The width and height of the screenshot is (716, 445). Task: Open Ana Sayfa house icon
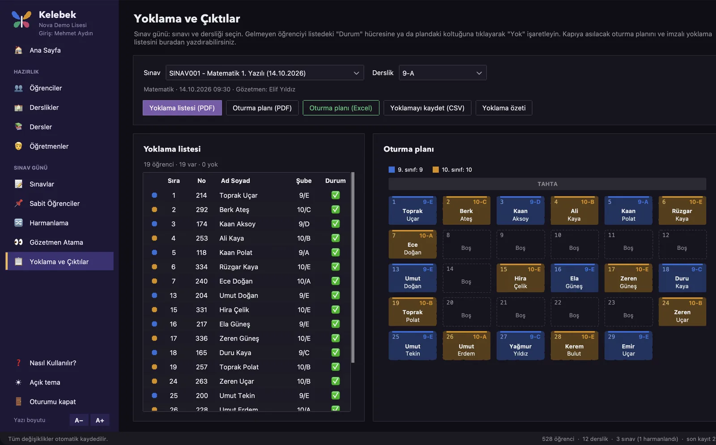coord(18,50)
